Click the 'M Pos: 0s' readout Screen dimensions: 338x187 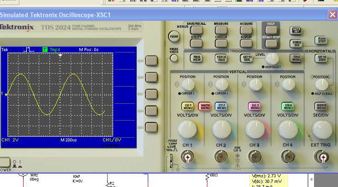pyautogui.click(x=89, y=50)
